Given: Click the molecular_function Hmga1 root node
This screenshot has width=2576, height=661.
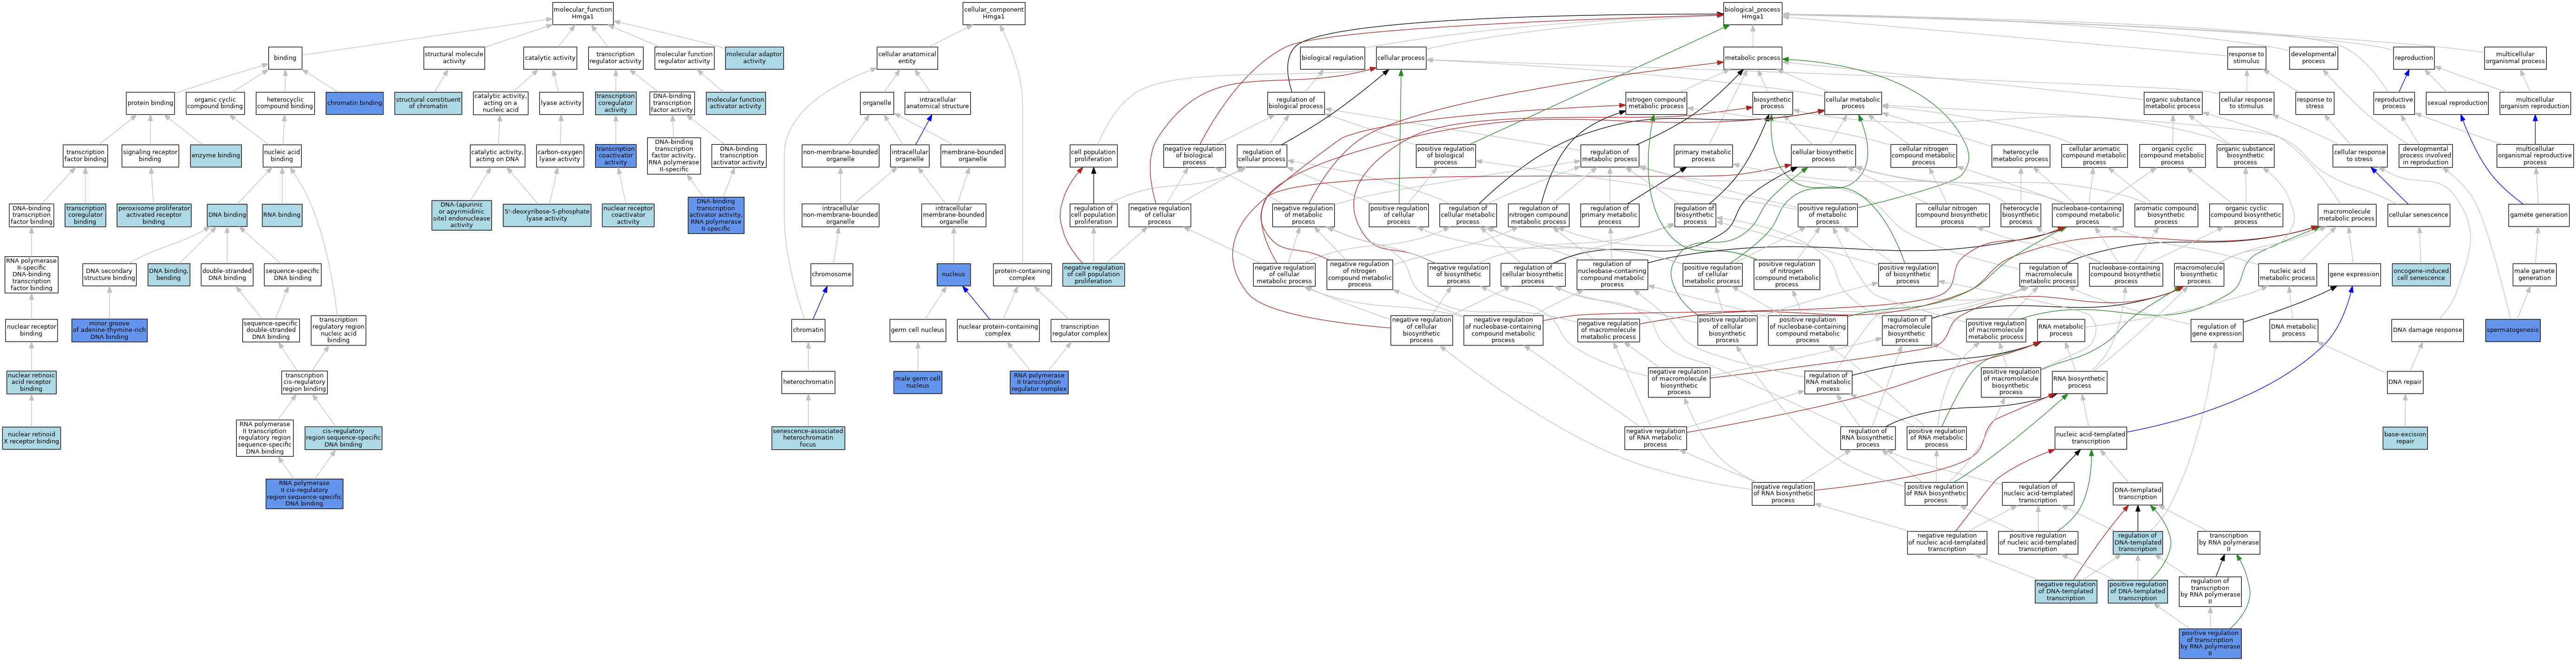Looking at the screenshot, I should coord(582,13).
